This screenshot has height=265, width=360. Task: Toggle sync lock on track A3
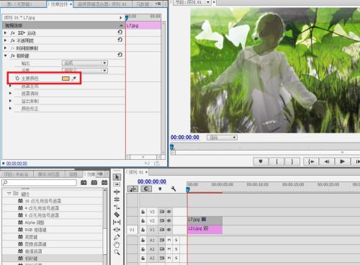tap(162, 259)
